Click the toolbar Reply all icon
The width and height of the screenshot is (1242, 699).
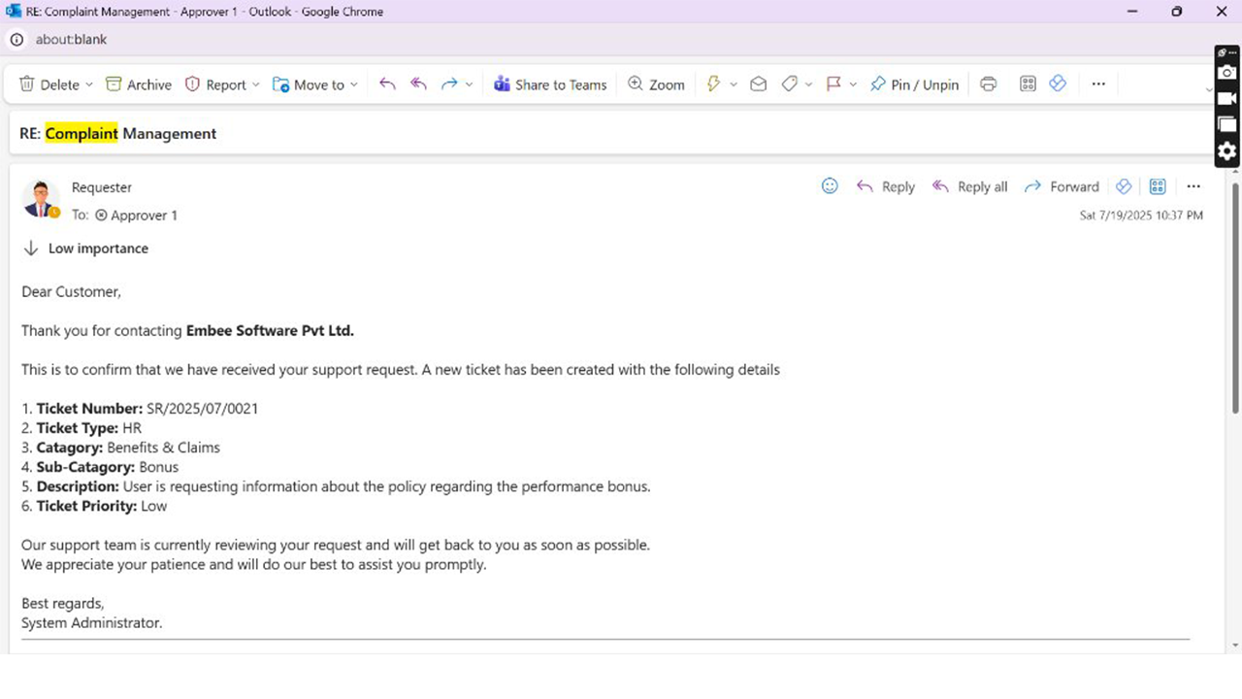tap(418, 84)
